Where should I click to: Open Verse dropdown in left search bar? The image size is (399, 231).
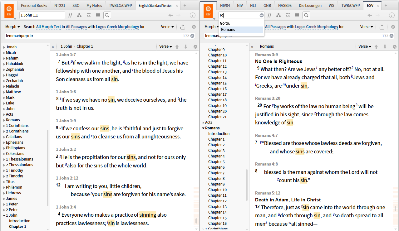point(167,27)
